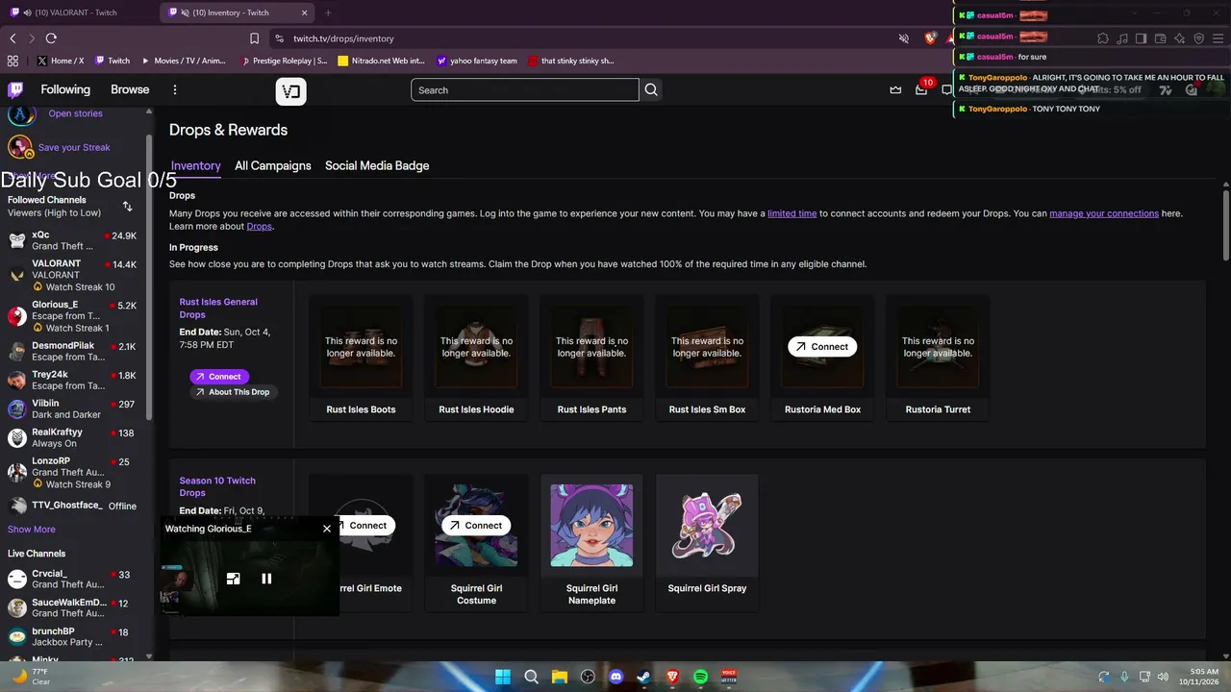Expand the mini player to full view

coord(233,579)
